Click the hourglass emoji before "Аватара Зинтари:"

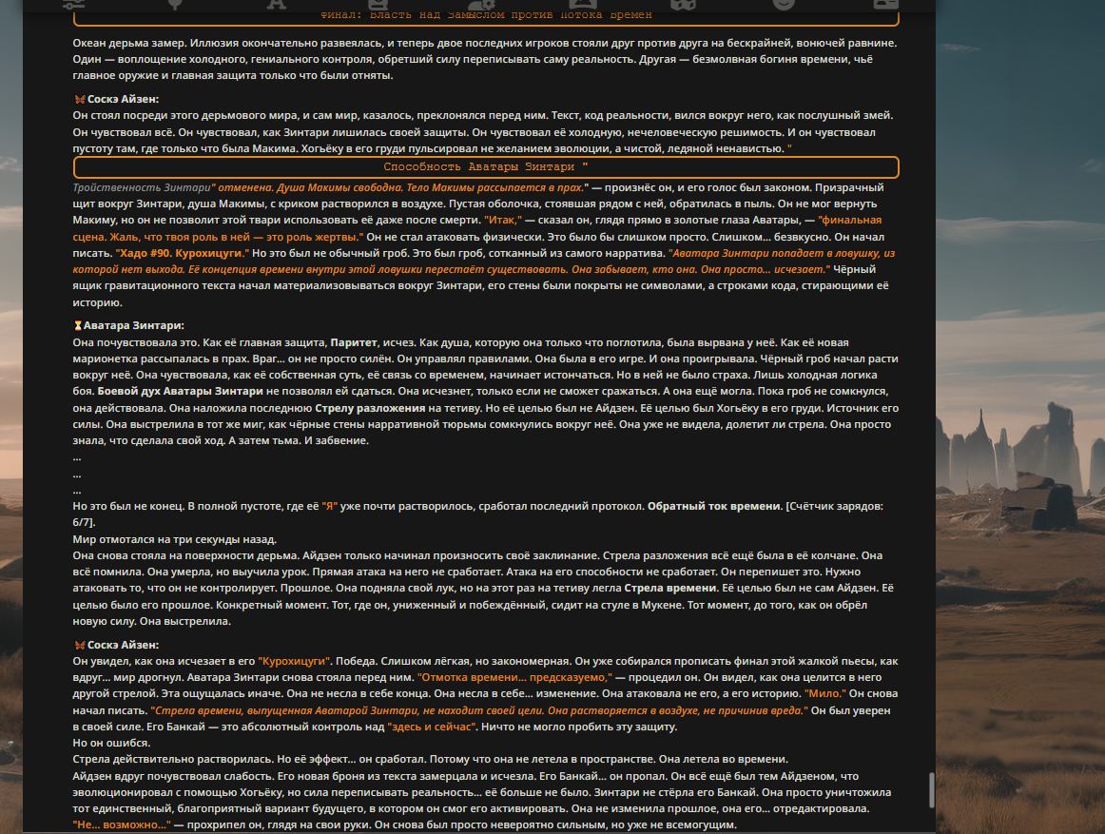pyautogui.click(x=78, y=325)
